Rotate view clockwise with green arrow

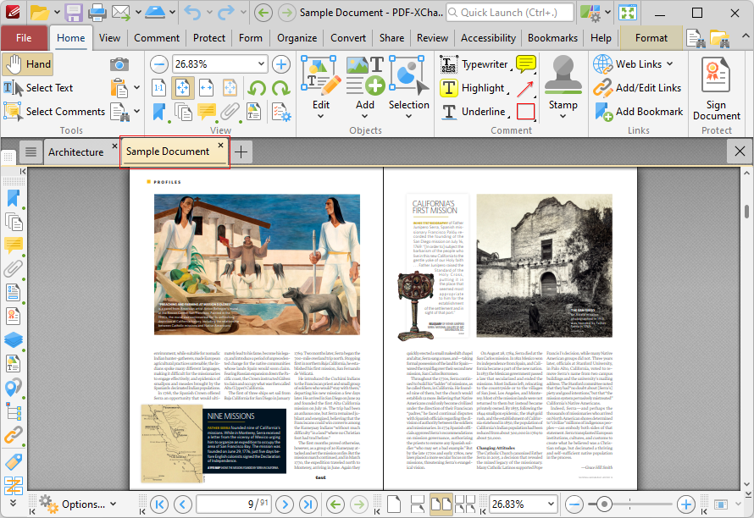(280, 88)
